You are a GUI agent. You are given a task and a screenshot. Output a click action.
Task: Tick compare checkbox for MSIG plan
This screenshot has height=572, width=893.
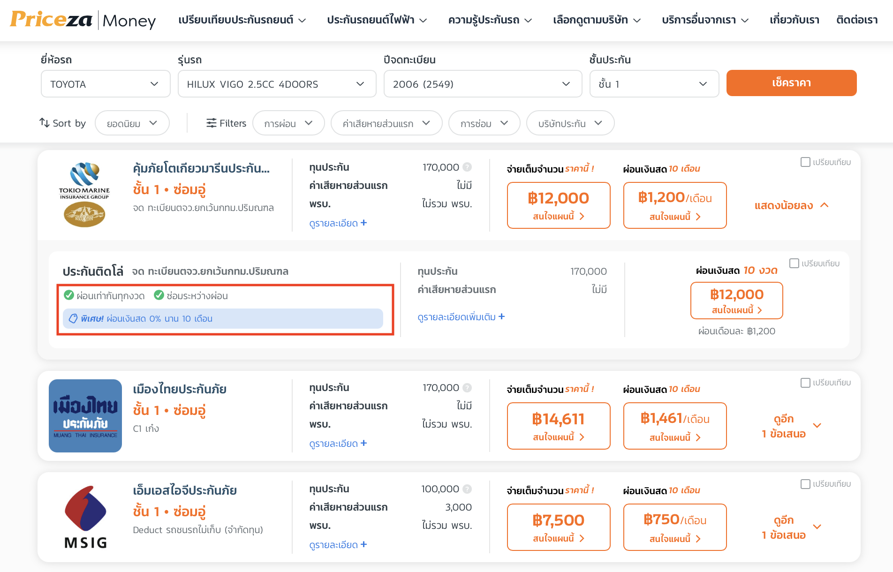click(805, 484)
